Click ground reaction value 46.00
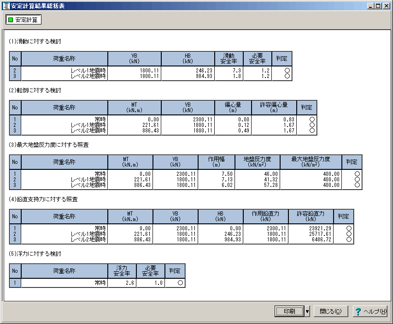The width and height of the screenshot is (393, 324). tap(271, 174)
